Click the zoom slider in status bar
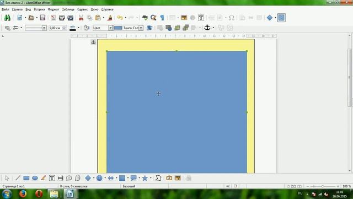Screen dimensions: 353x199 [323, 186]
